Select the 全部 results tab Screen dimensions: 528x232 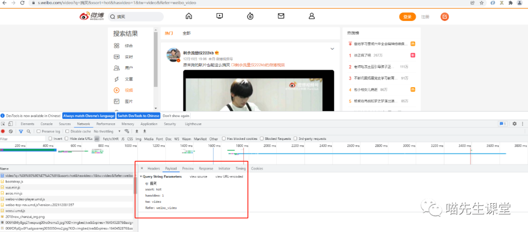[187, 33]
